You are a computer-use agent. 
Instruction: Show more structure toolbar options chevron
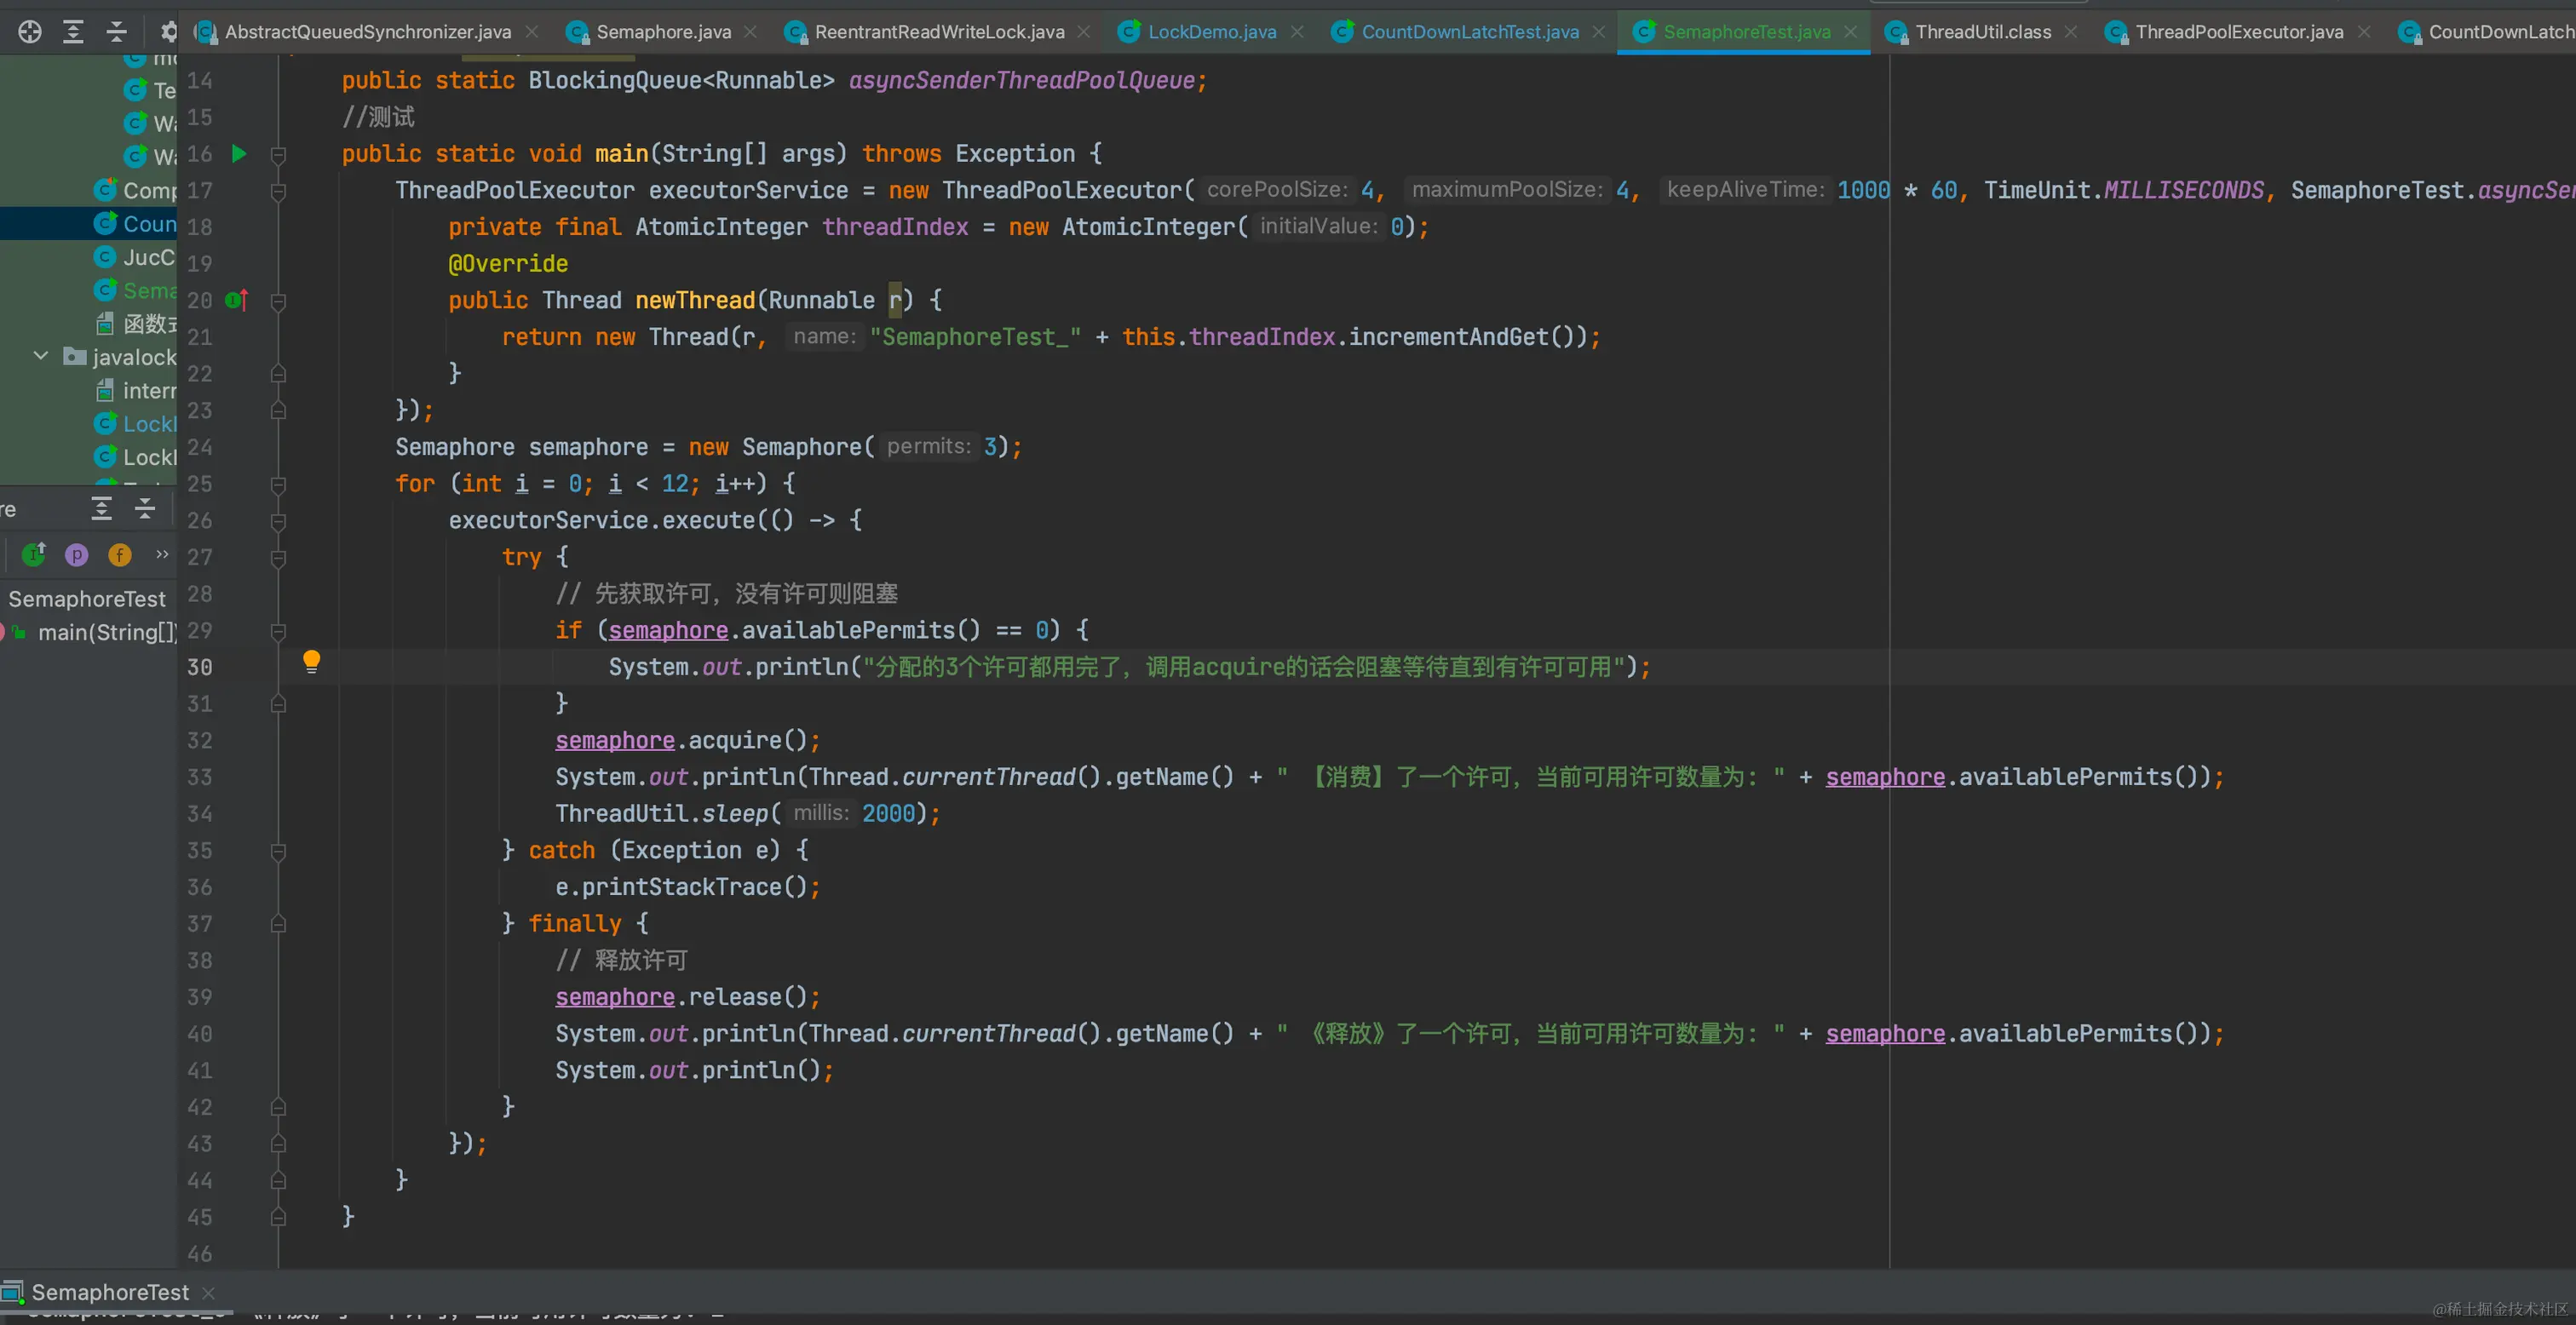pos(162,554)
